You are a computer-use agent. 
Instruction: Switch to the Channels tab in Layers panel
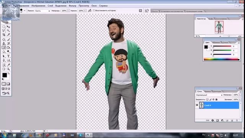[207, 91]
